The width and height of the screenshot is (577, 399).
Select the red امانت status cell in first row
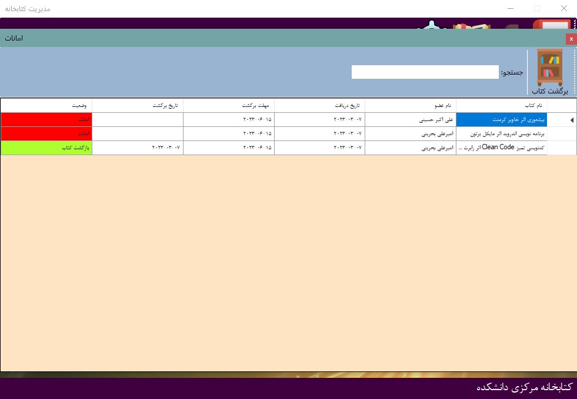46,120
